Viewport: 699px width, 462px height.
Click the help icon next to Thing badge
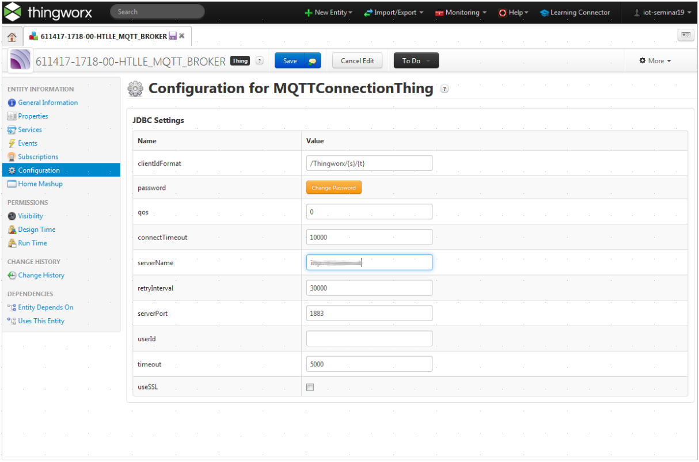point(259,60)
